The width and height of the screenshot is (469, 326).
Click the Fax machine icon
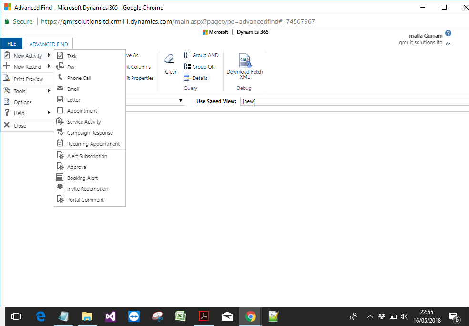[x=60, y=66]
